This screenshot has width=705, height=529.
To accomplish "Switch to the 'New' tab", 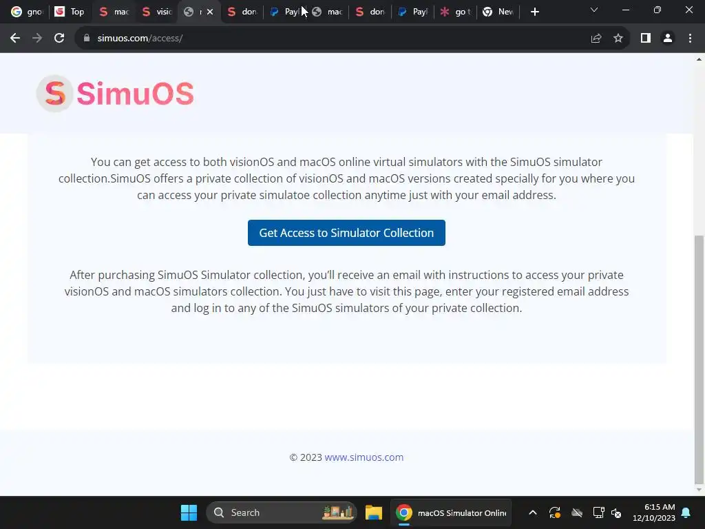I will tap(498, 12).
